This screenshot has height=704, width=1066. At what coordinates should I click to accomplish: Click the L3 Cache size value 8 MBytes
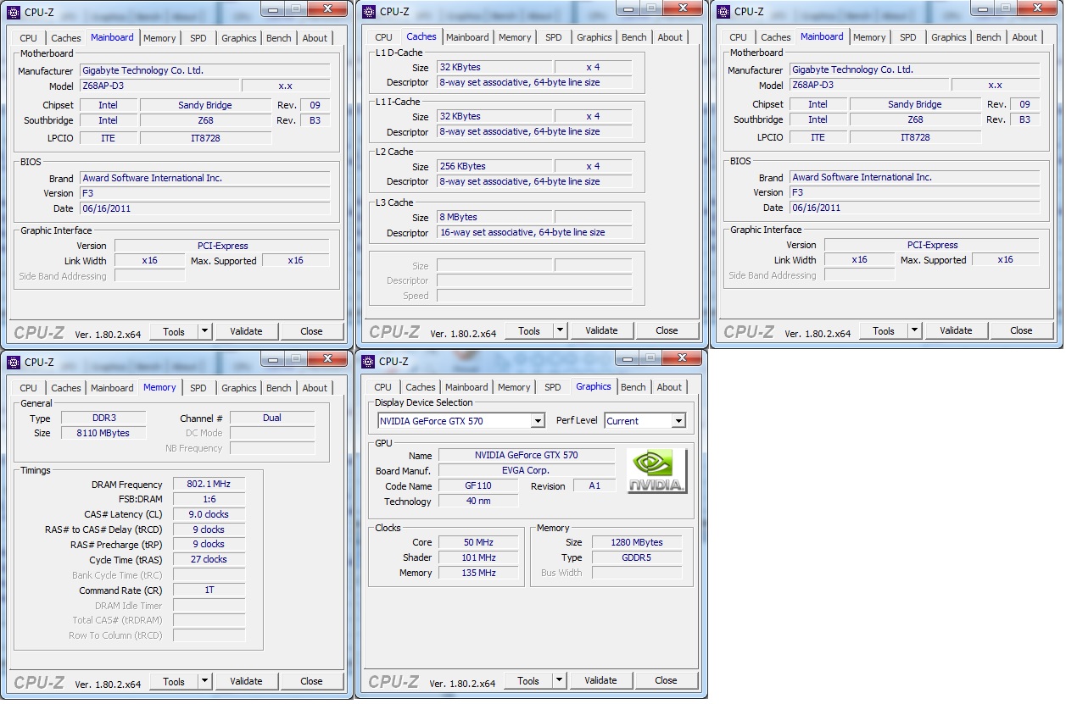(x=494, y=217)
